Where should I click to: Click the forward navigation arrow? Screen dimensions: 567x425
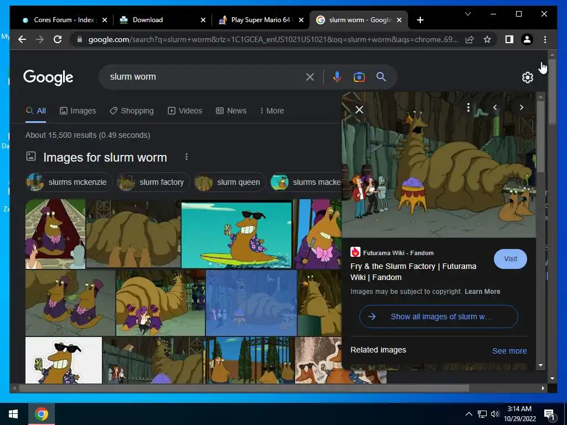40,39
